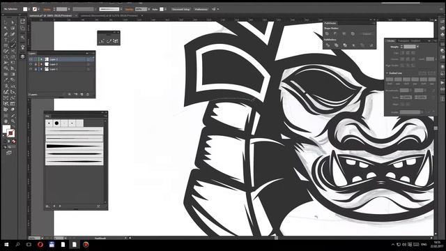Viewport: 446px width, 251px height.
Task: Open stroke color dropdown in control bar
Action: (38, 9)
